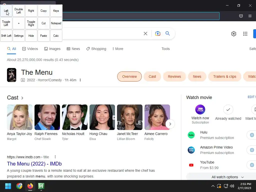The image size is (256, 192).
Task: Choose the Right click overlay button
Action: [x=31, y=11]
